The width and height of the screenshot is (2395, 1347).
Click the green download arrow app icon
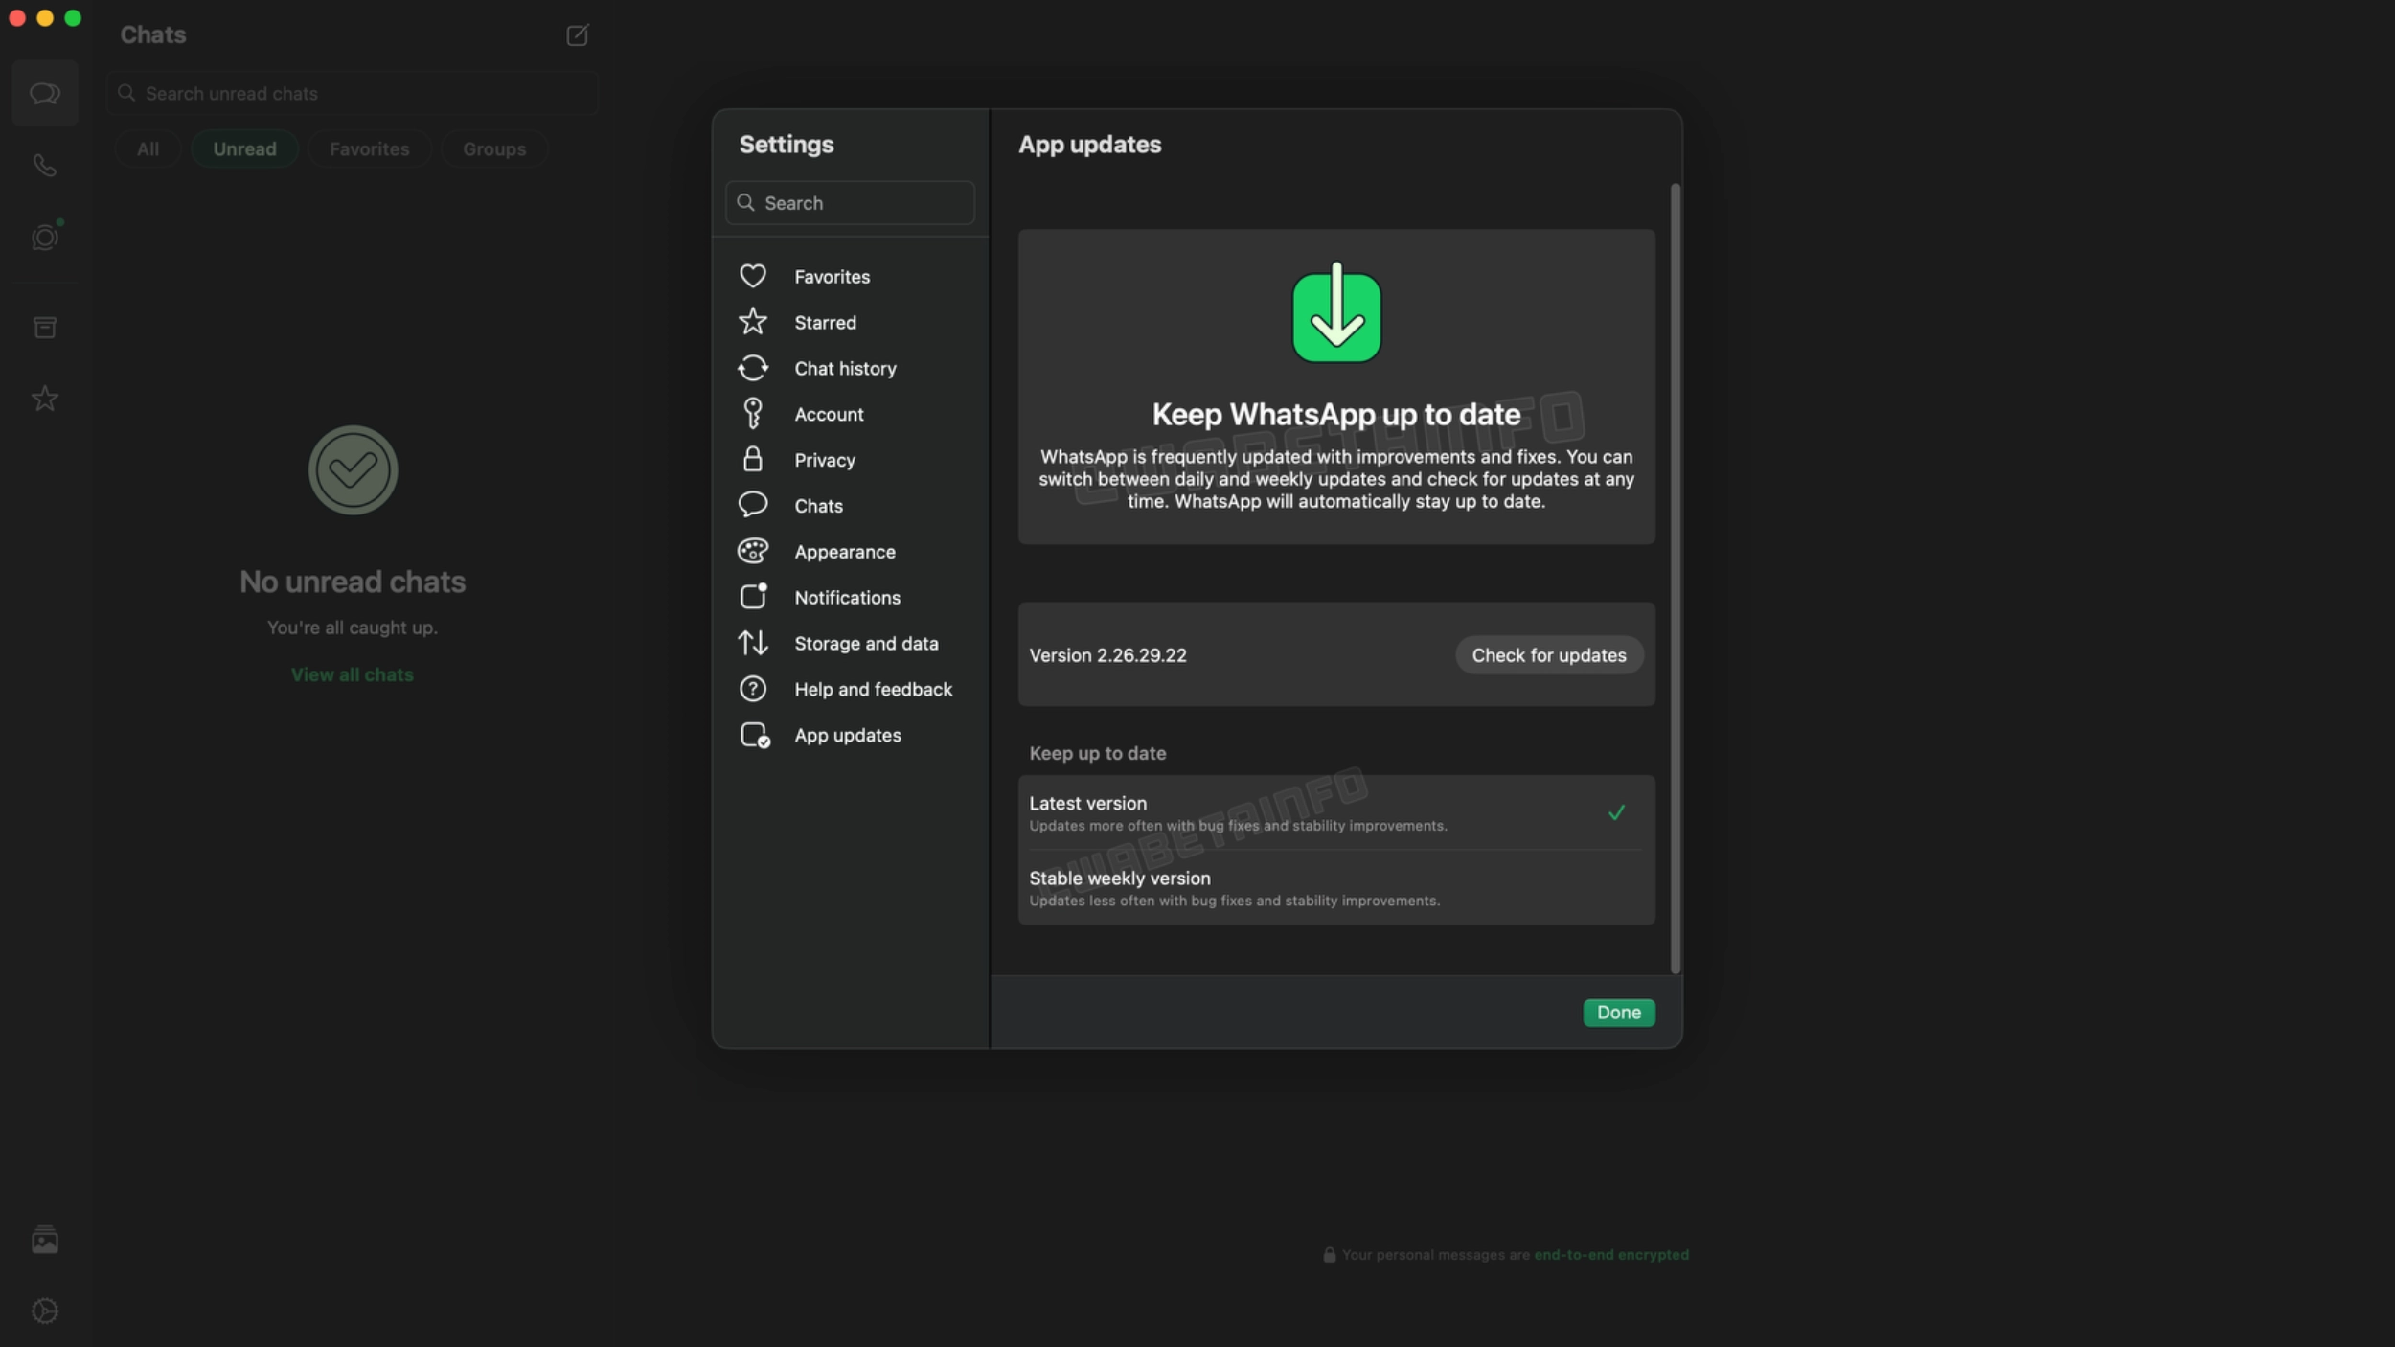1336,313
